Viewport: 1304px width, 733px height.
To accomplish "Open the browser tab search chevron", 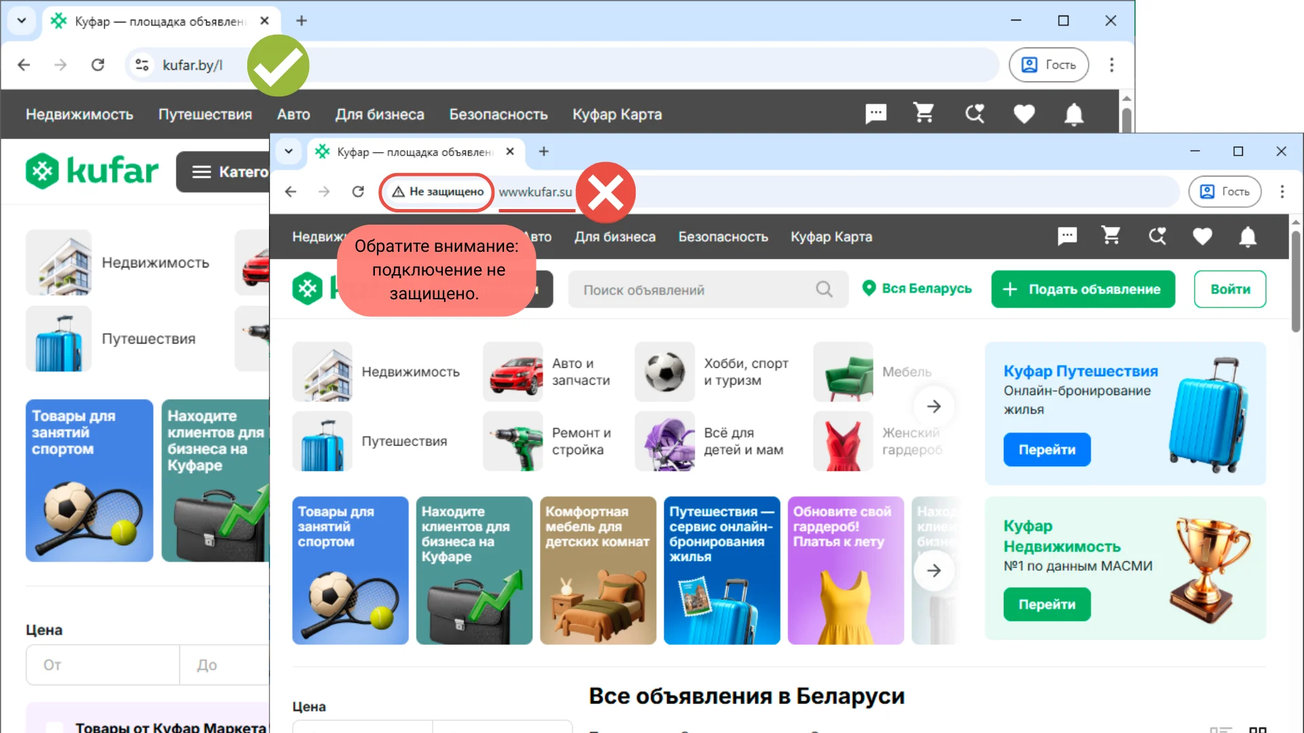I will [x=289, y=151].
